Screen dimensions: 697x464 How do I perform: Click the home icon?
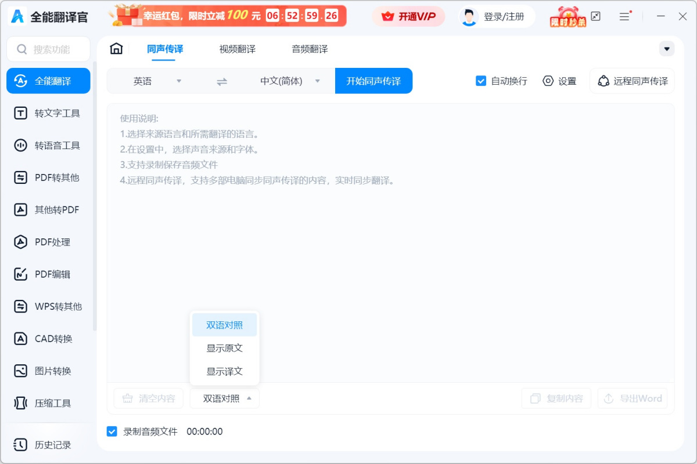pos(116,49)
